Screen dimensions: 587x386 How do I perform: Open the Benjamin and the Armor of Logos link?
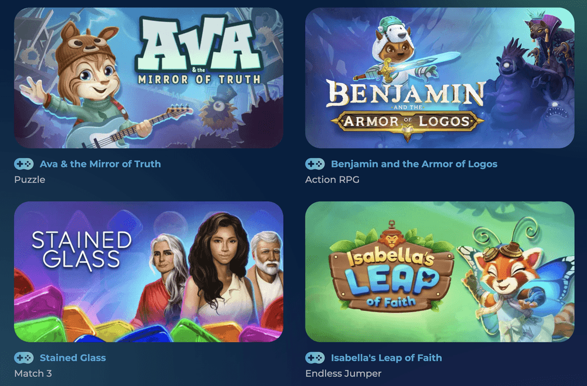[x=414, y=164]
